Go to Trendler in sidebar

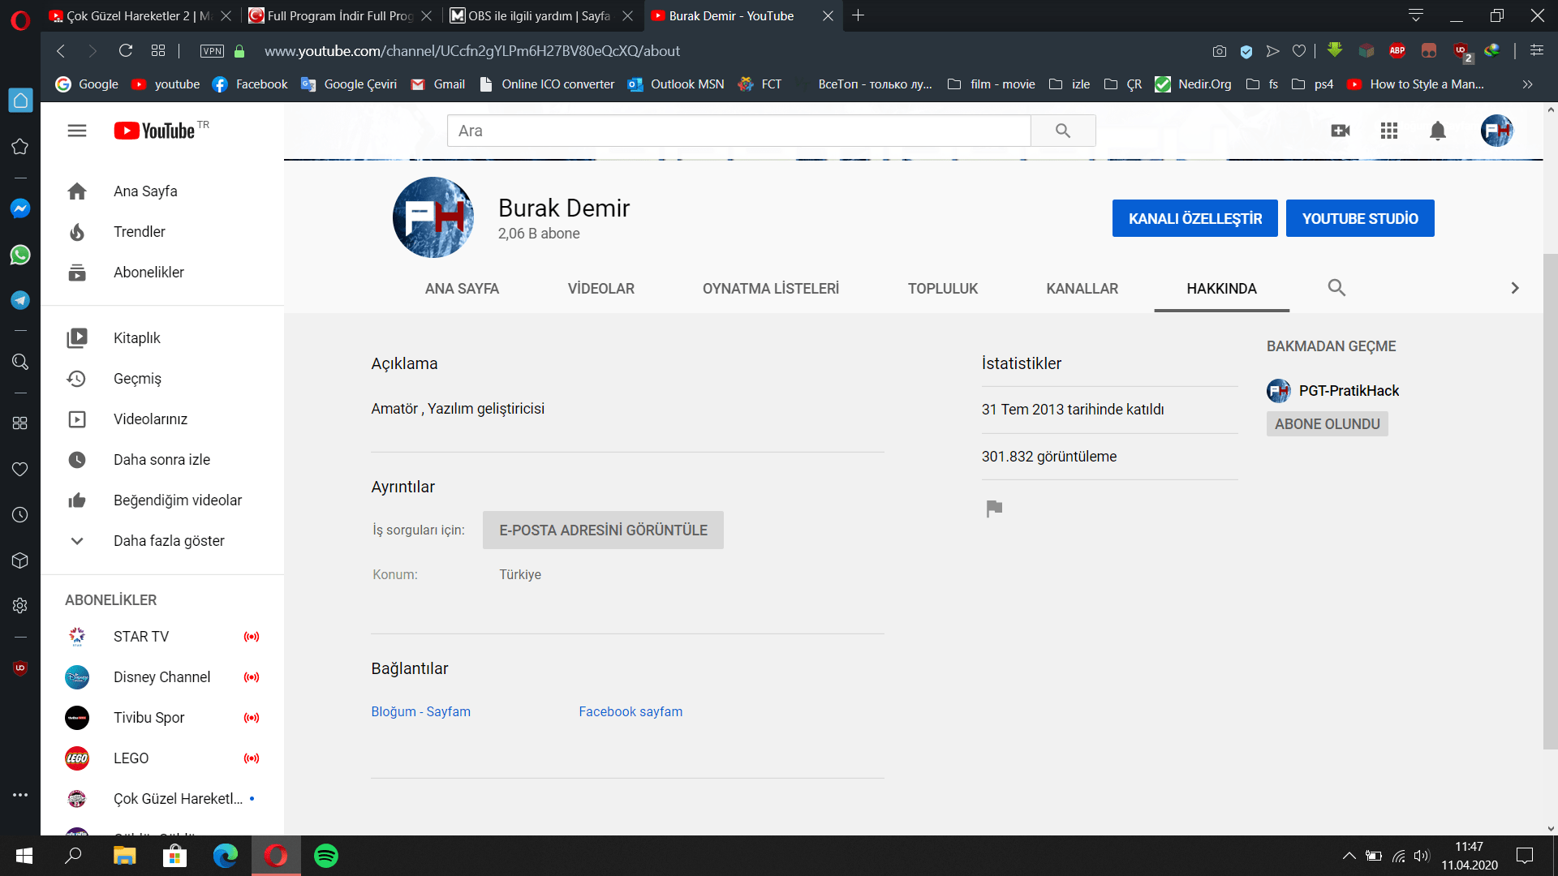(x=162, y=232)
